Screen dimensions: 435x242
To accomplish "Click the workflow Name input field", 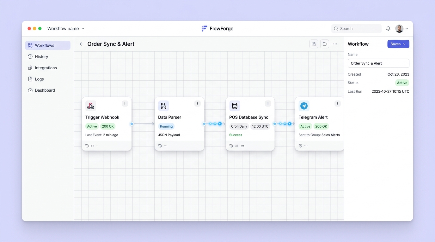I will click(378, 63).
